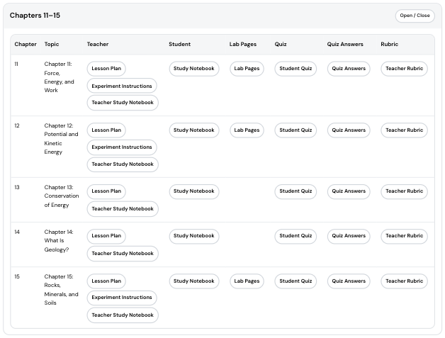Open Chapter 11 student Study Notebook
The height and width of the screenshot is (338, 445).
194,69
